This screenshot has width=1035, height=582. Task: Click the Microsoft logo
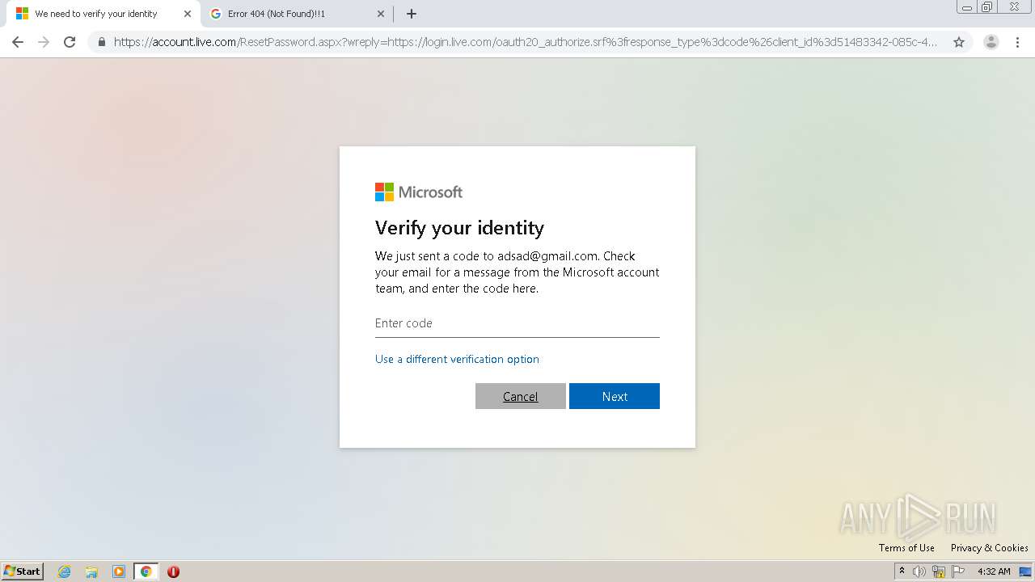[419, 192]
